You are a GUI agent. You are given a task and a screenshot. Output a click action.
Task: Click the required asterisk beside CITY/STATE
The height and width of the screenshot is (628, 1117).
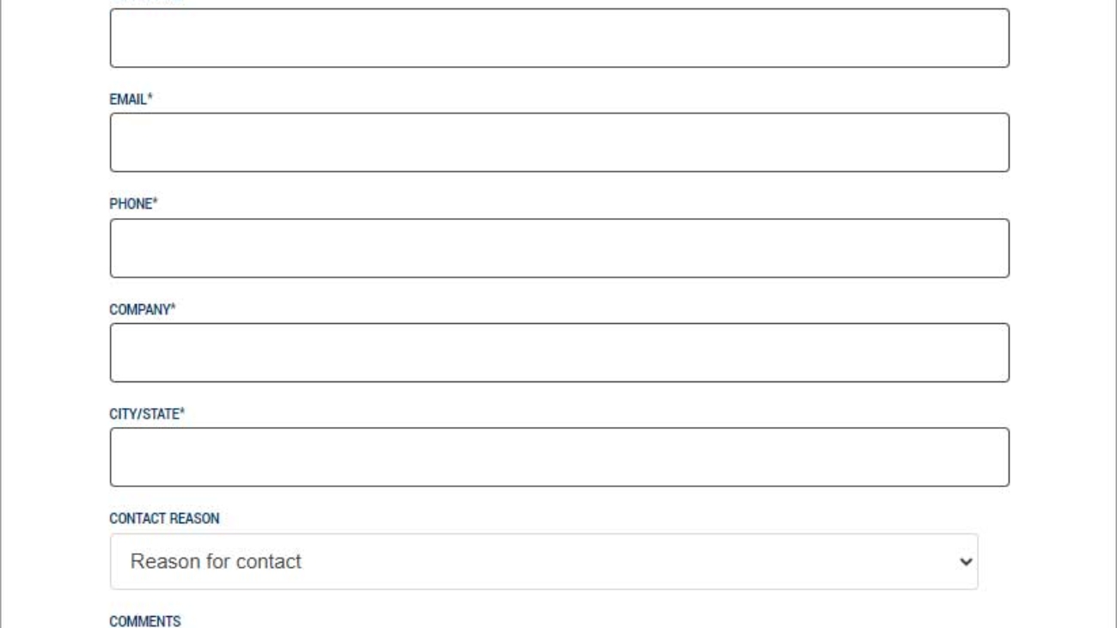pyautogui.click(x=183, y=413)
